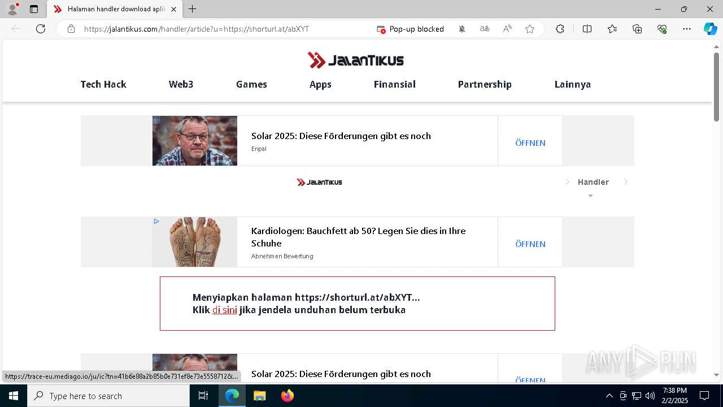
Task: Launch Firefox from the taskbar
Action: (x=287, y=396)
